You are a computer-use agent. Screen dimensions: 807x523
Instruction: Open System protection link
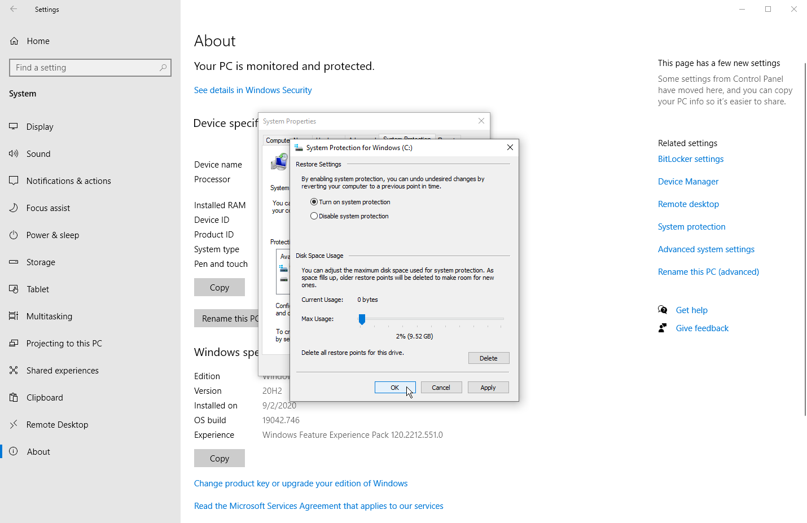692,227
